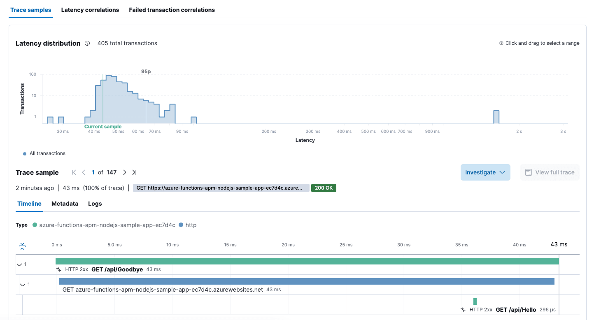
Task: Open the Investigate dropdown
Action: (x=485, y=172)
